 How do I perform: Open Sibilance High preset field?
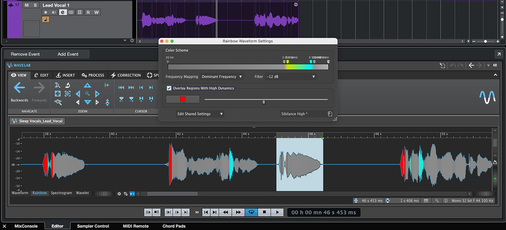[303, 114]
